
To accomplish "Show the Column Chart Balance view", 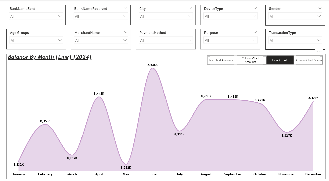I will [309, 60].
